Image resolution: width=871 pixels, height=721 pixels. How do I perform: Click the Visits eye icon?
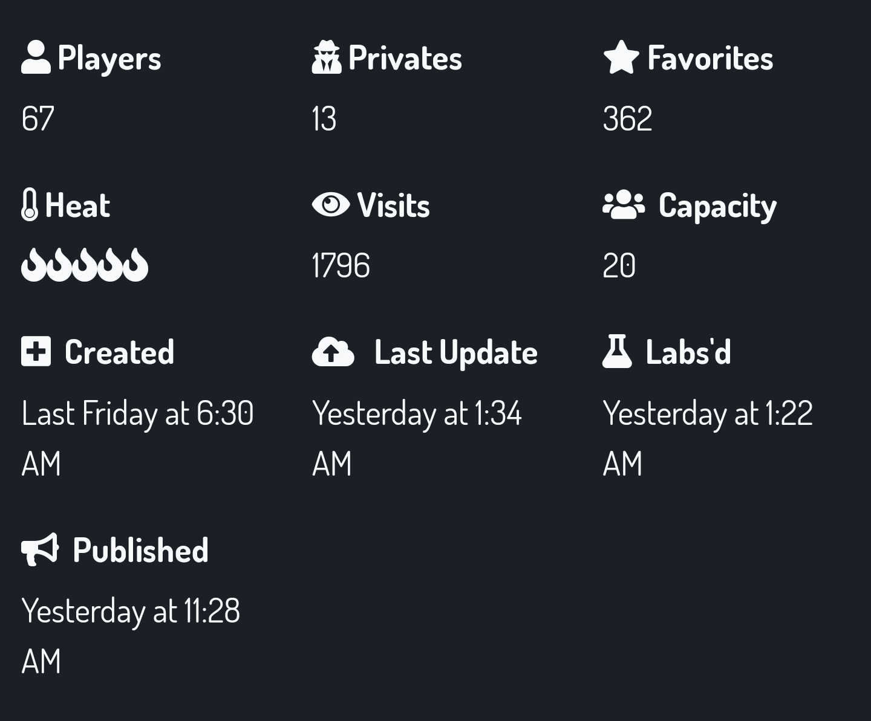[331, 204]
